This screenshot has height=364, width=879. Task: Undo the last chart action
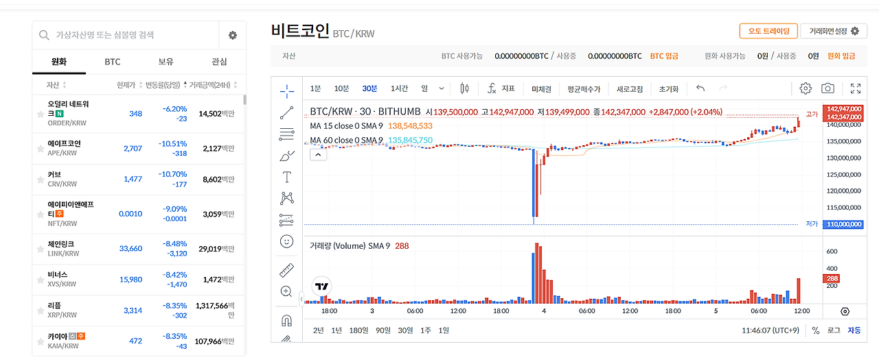point(700,88)
